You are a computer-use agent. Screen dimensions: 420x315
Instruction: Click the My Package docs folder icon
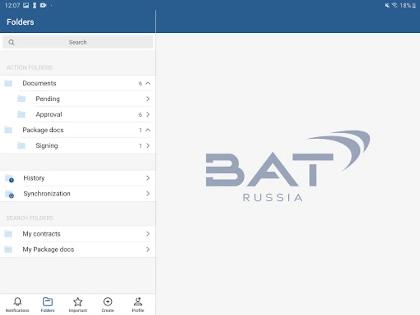click(x=8, y=250)
